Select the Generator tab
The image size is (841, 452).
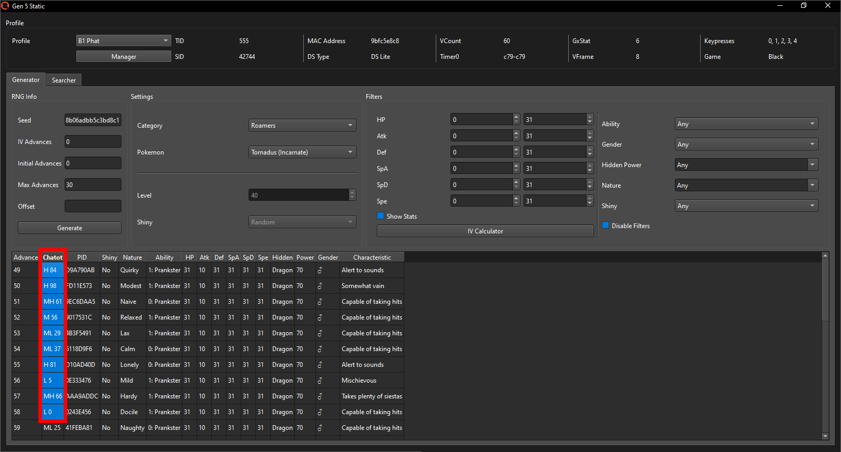[x=26, y=80]
